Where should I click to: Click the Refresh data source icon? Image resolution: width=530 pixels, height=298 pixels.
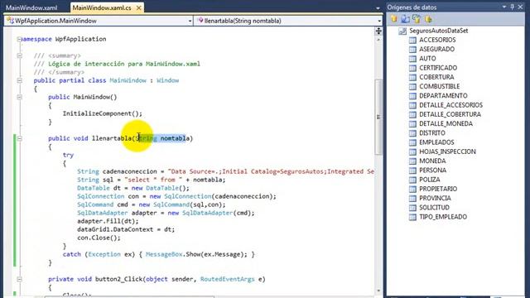point(428,19)
